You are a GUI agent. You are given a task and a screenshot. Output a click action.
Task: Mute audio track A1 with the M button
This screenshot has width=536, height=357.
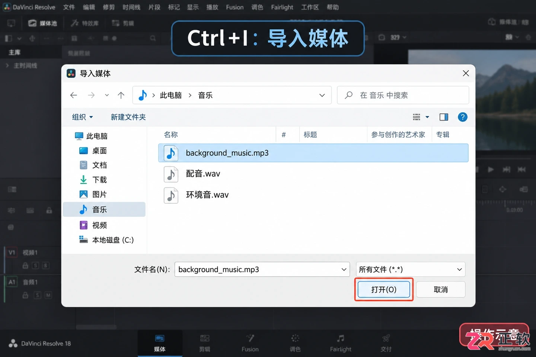48,295
